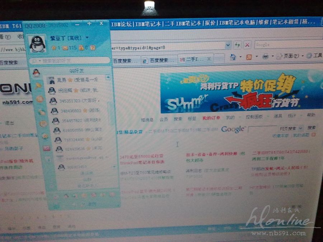Image resolution: width=323 pixels, height=242 pixels.
Task: Click the yellow question mark help icon in QQ
Action: (x=93, y=48)
